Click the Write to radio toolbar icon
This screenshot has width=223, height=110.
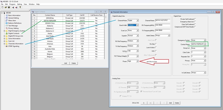click(16, 7)
